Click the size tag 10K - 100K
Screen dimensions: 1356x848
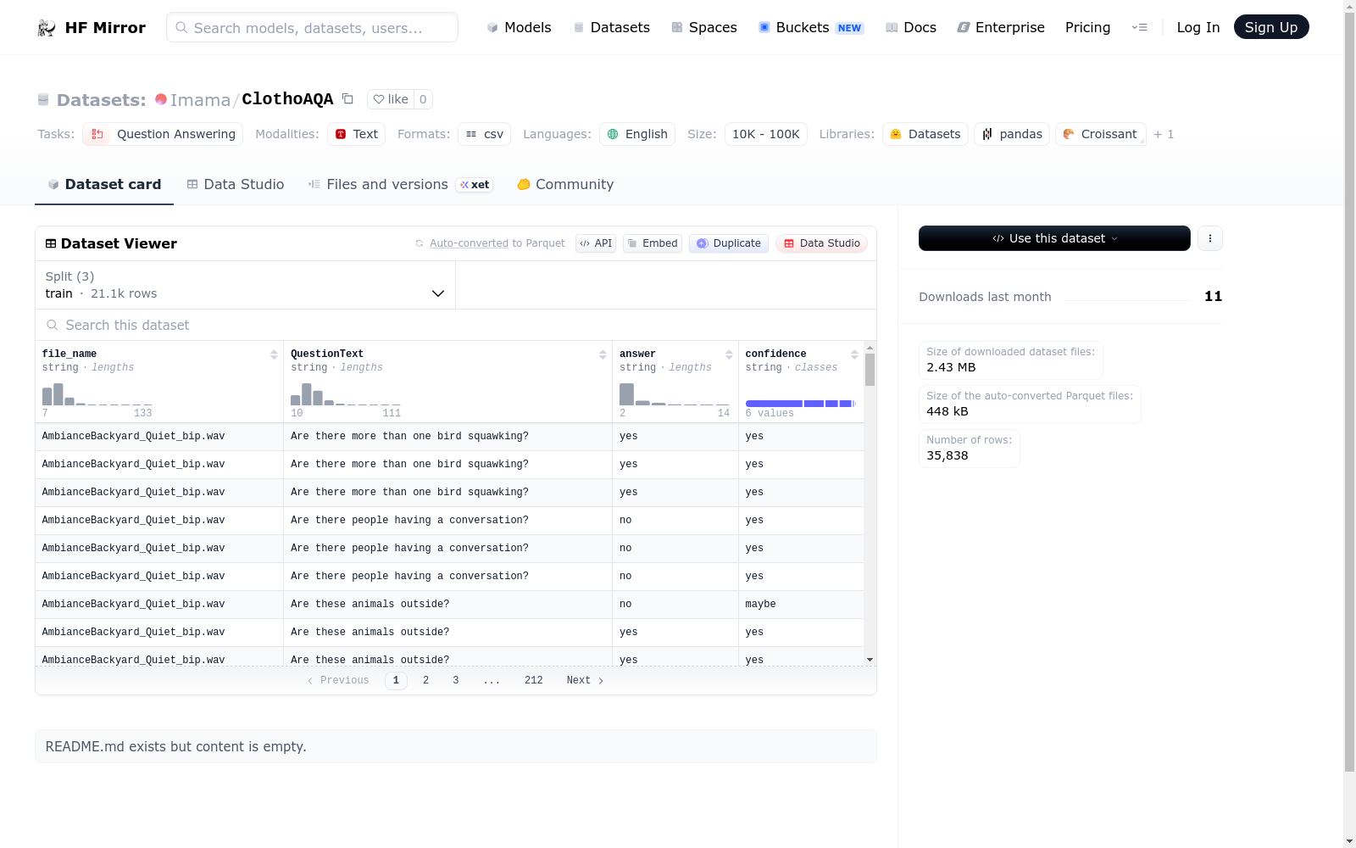click(765, 134)
